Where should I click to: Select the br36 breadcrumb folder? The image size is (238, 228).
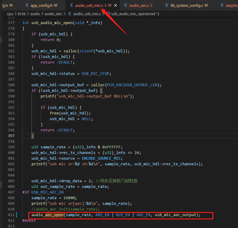coord(22,14)
